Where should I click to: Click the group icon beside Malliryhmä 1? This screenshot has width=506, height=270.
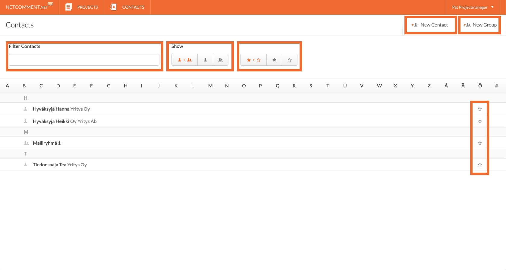pyautogui.click(x=26, y=143)
